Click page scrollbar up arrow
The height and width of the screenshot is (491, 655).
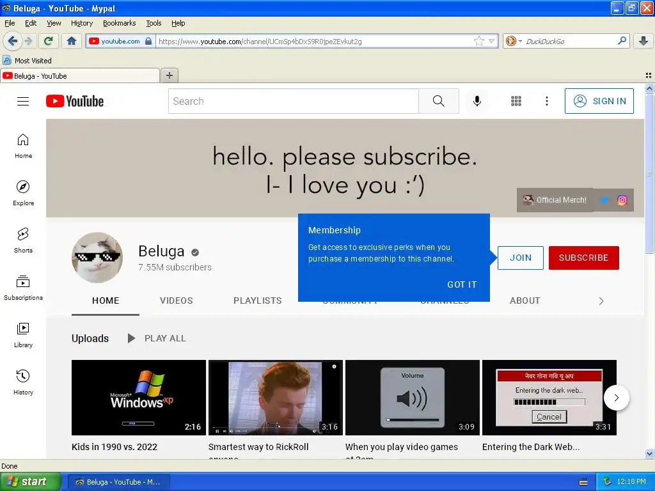click(x=649, y=88)
